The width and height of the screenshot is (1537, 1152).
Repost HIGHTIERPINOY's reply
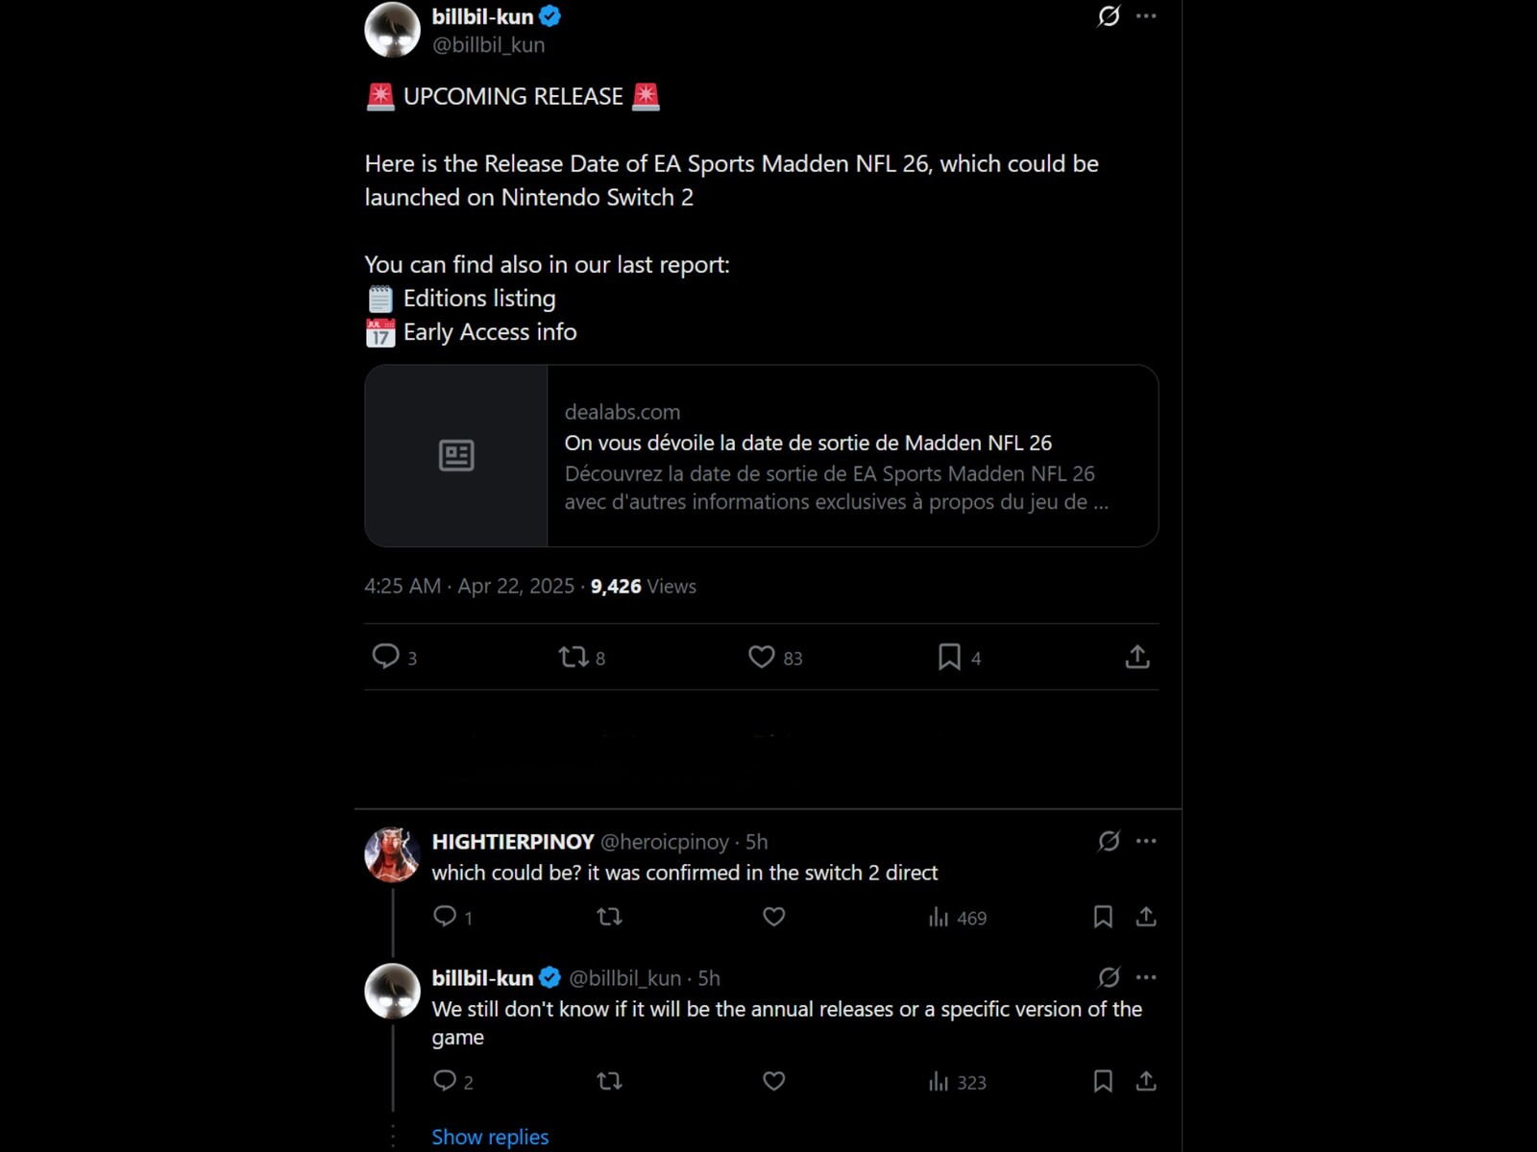pyautogui.click(x=609, y=917)
